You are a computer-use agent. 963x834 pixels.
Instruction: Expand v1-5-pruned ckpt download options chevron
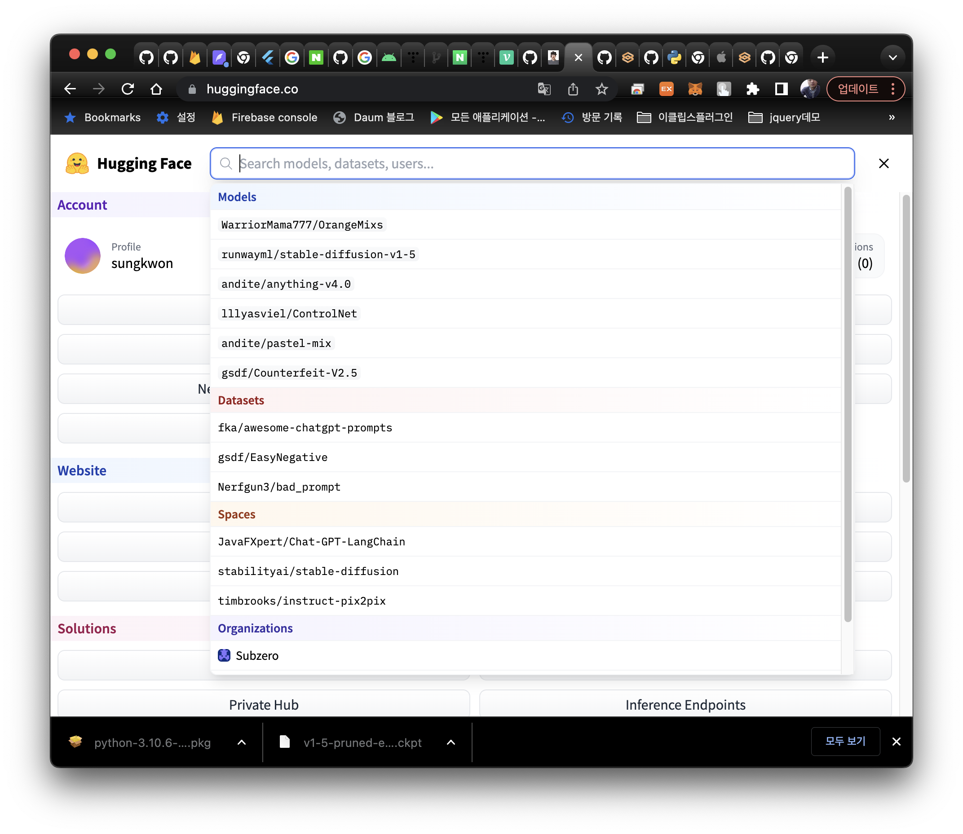(451, 742)
